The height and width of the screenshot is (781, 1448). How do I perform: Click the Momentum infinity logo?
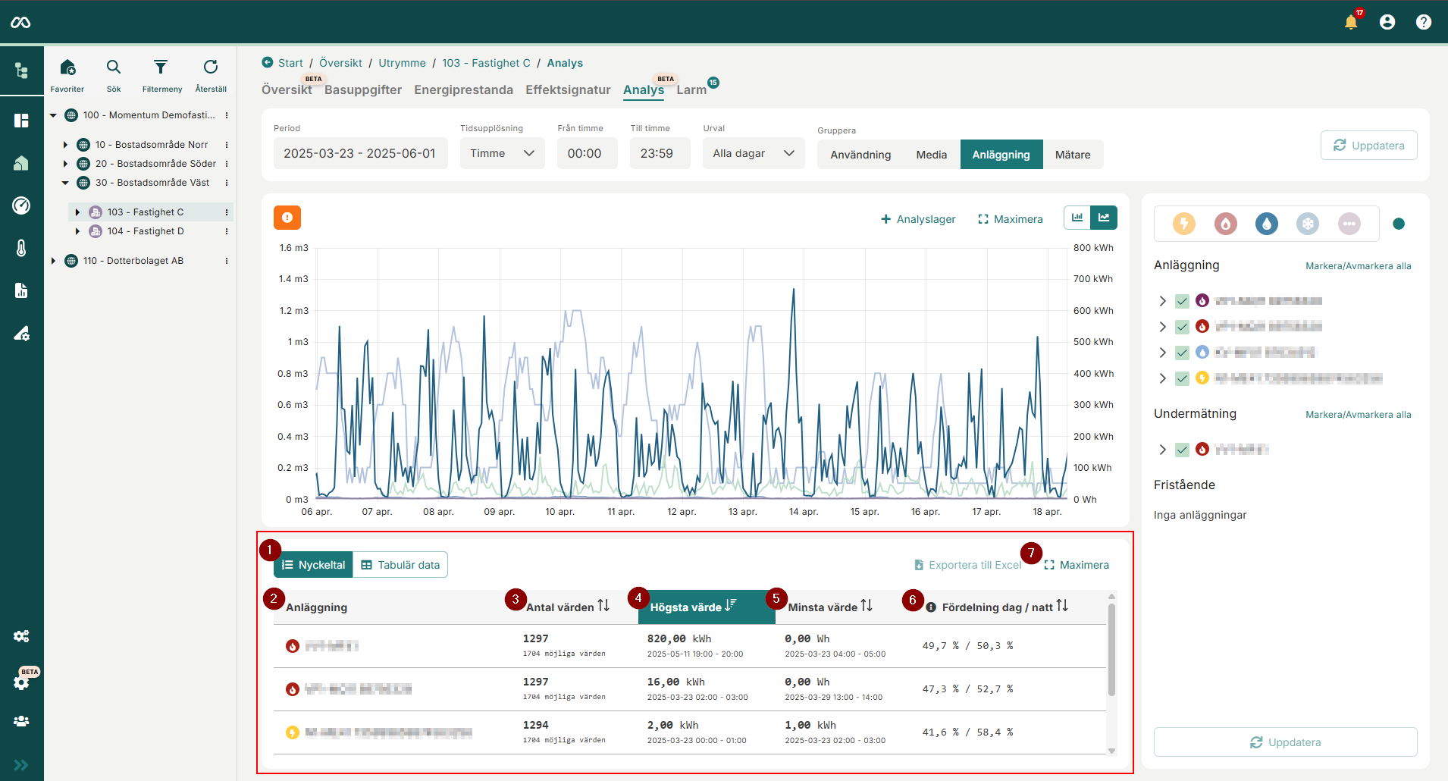[x=20, y=23]
